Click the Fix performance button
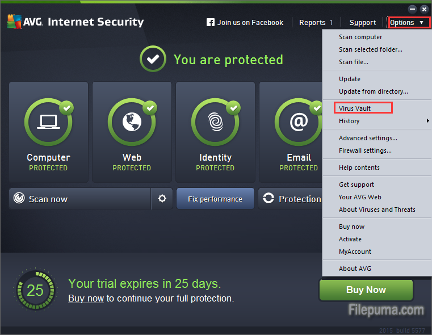The width and height of the screenshot is (432, 335). 215,199
